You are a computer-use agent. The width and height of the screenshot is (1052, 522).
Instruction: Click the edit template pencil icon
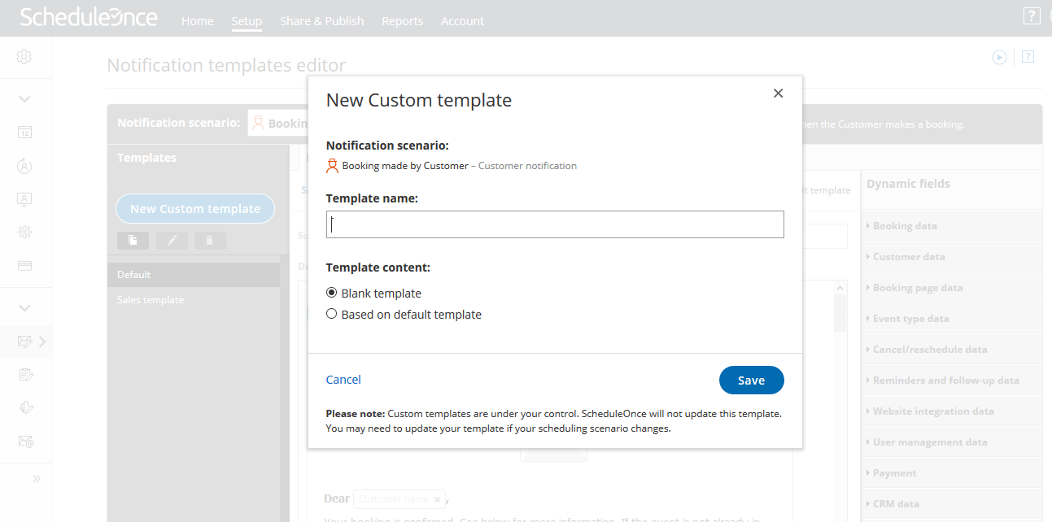(x=172, y=241)
